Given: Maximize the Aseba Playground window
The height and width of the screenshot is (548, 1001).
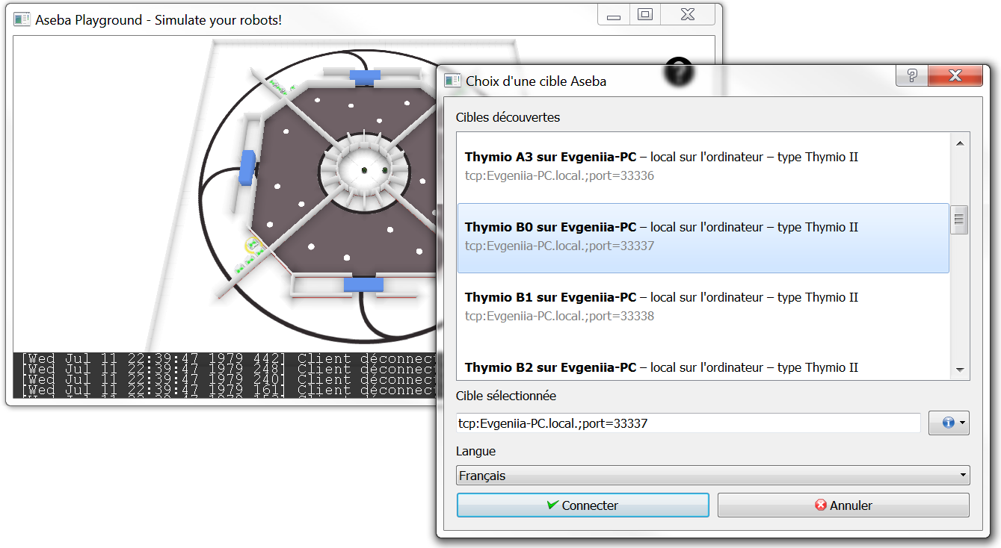Looking at the screenshot, I should coord(645,14).
